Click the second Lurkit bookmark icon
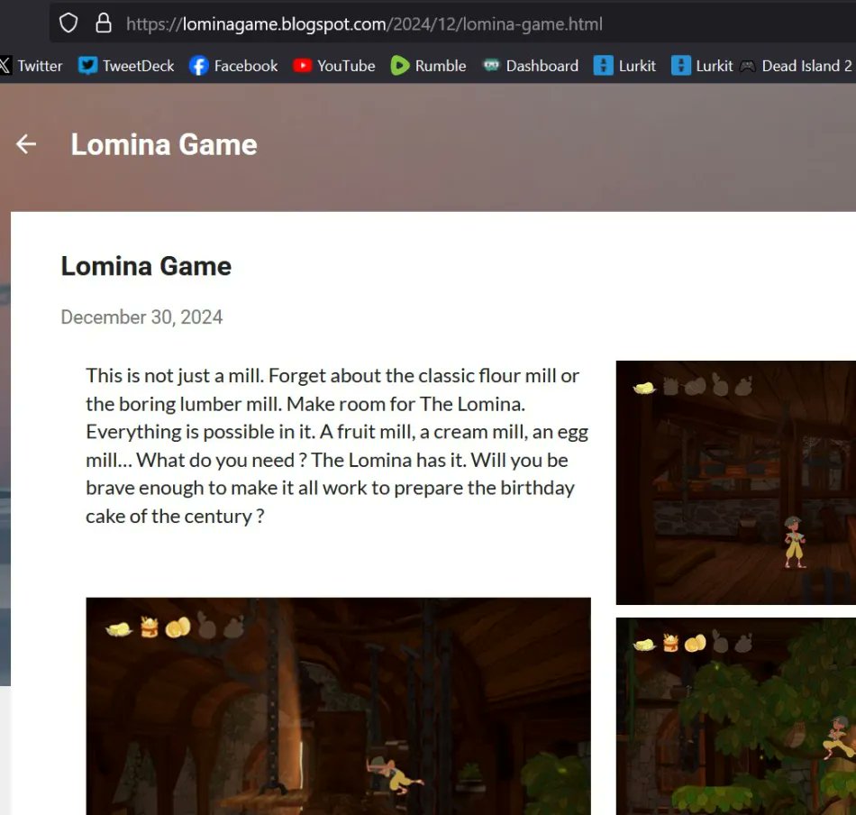Viewport: 856px width, 815px height. click(x=681, y=66)
